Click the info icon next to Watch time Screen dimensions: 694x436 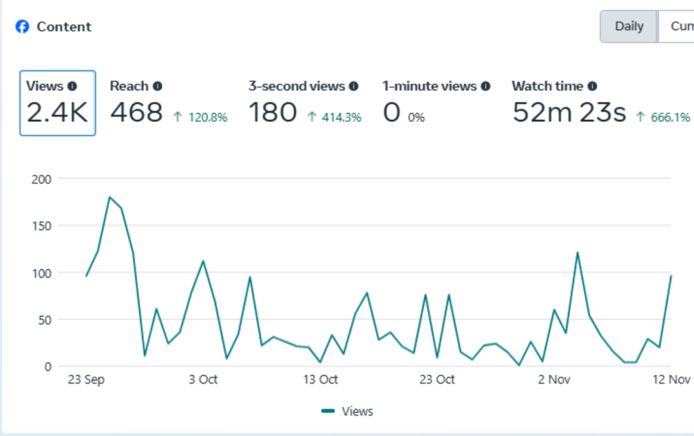[x=592, y=86]
